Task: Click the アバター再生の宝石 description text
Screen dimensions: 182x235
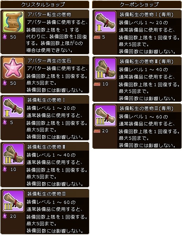Action: point(57,79)
